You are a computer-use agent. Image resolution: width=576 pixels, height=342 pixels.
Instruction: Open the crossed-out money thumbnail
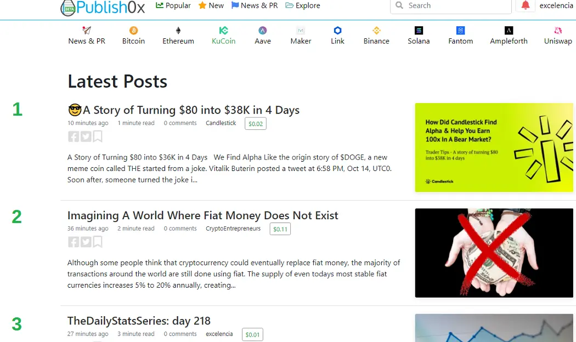(x=494, y=253)
